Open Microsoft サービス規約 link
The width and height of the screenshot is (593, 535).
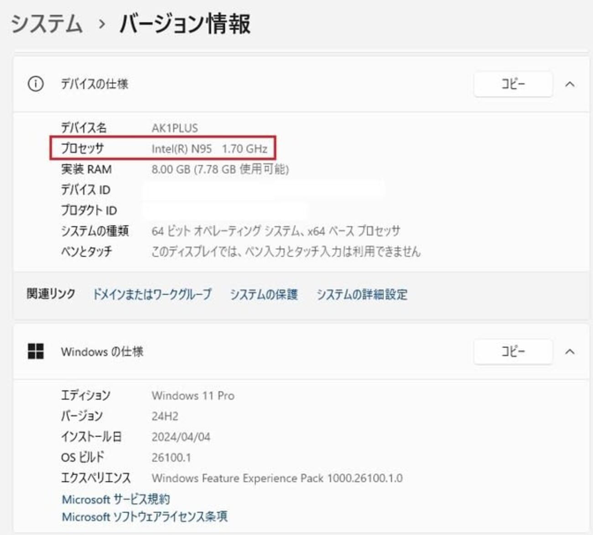tap(116, 499)
